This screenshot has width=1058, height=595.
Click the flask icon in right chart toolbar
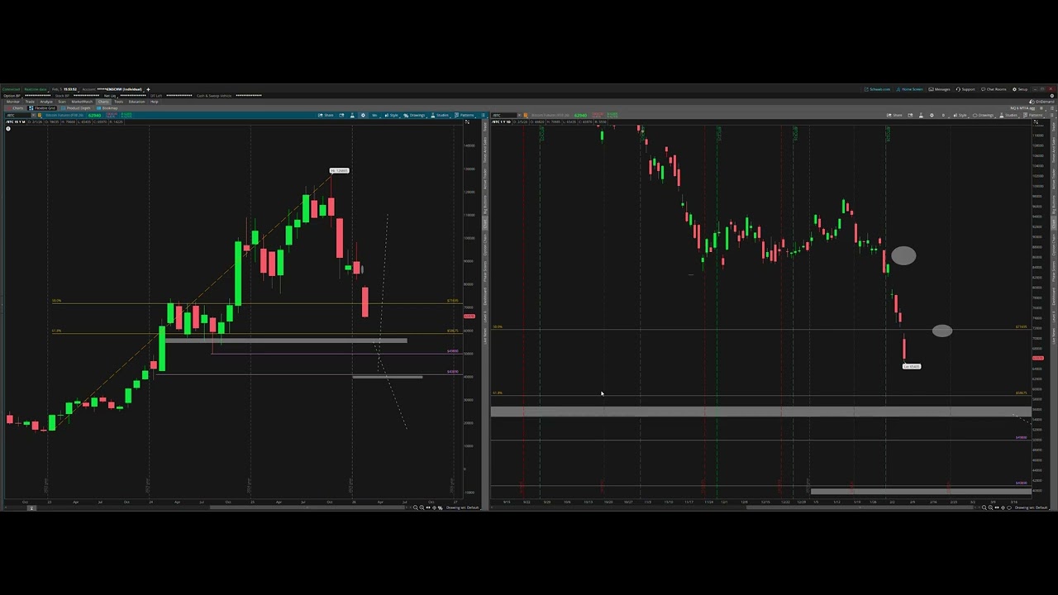921,115
